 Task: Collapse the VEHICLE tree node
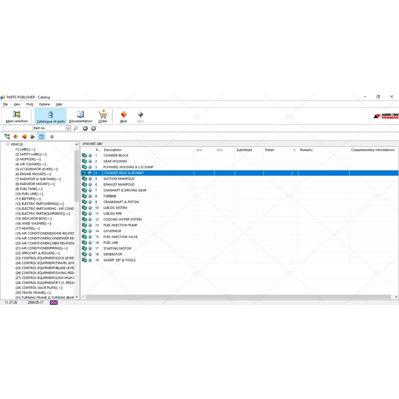point(8,144)
